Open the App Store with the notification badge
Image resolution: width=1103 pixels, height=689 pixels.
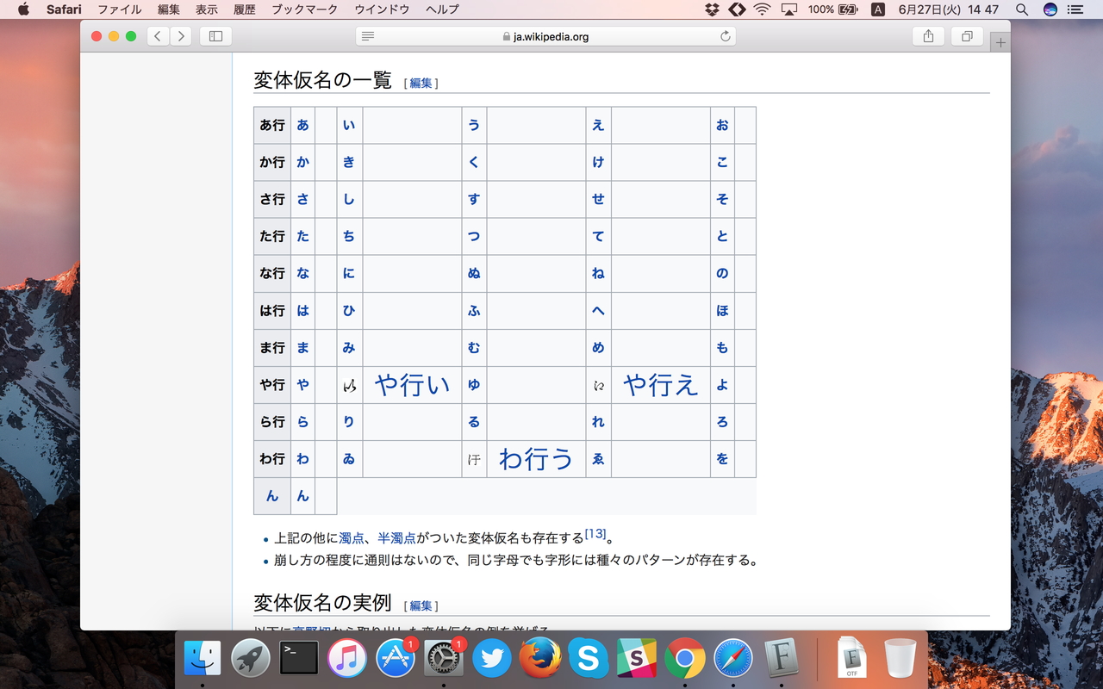396,661
